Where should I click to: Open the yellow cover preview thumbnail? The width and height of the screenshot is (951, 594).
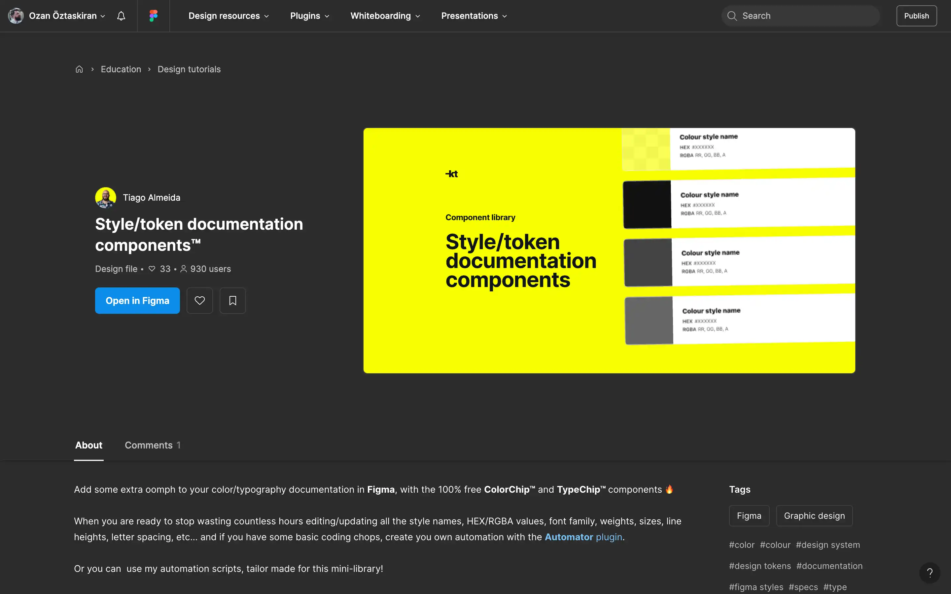(x=609, y=251)
